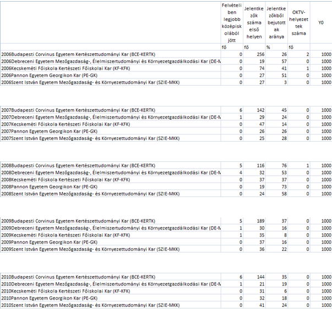Select the 2007 Debreceni Egyetem row label
The width and height of the screenshot is (332, 309).
(110, 117)
